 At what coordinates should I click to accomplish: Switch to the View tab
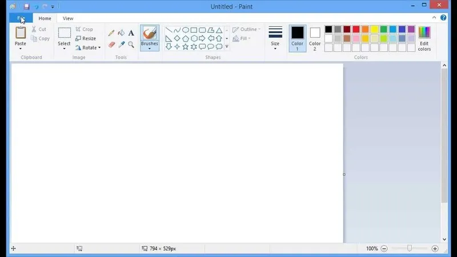[x=68, y=18]
